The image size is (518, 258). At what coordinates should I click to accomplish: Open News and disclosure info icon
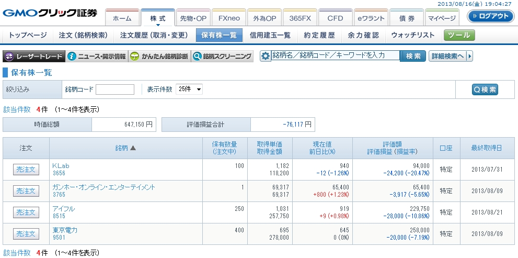(73, 57)
